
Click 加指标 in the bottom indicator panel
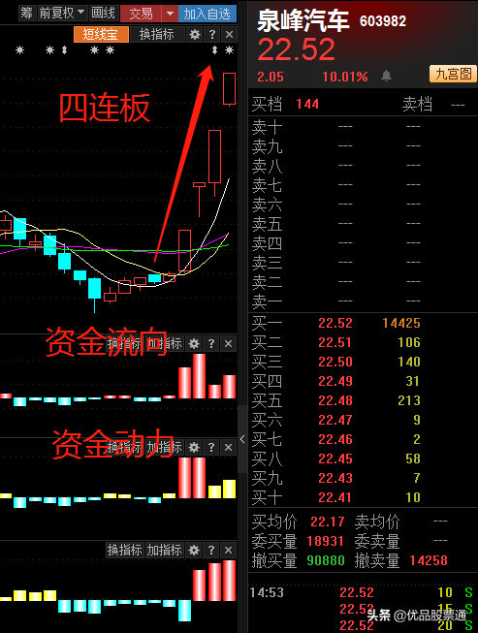pos(164,550)
